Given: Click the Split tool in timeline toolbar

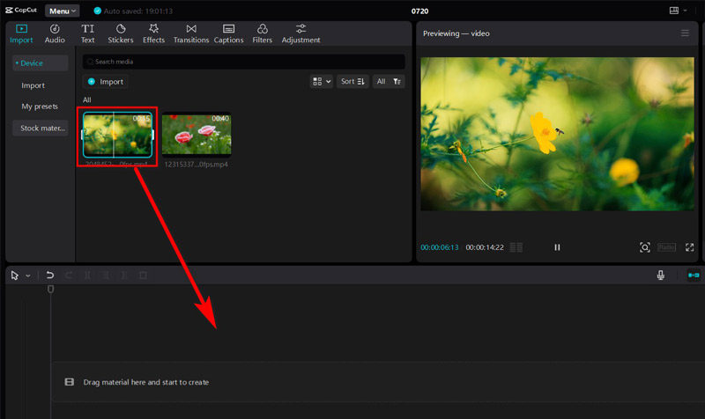Looking at the screenshot, I should point(87,276).
